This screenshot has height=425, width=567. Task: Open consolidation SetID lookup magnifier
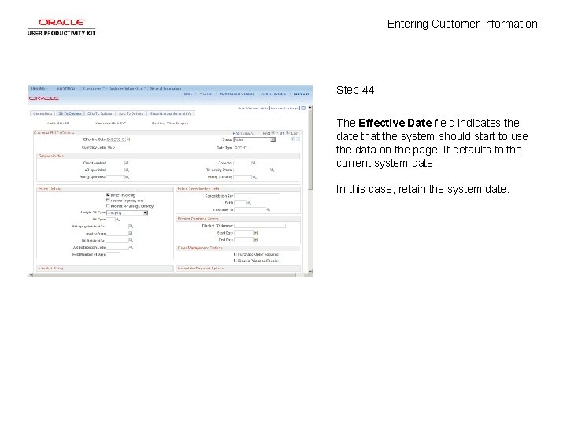coord(249,203)
